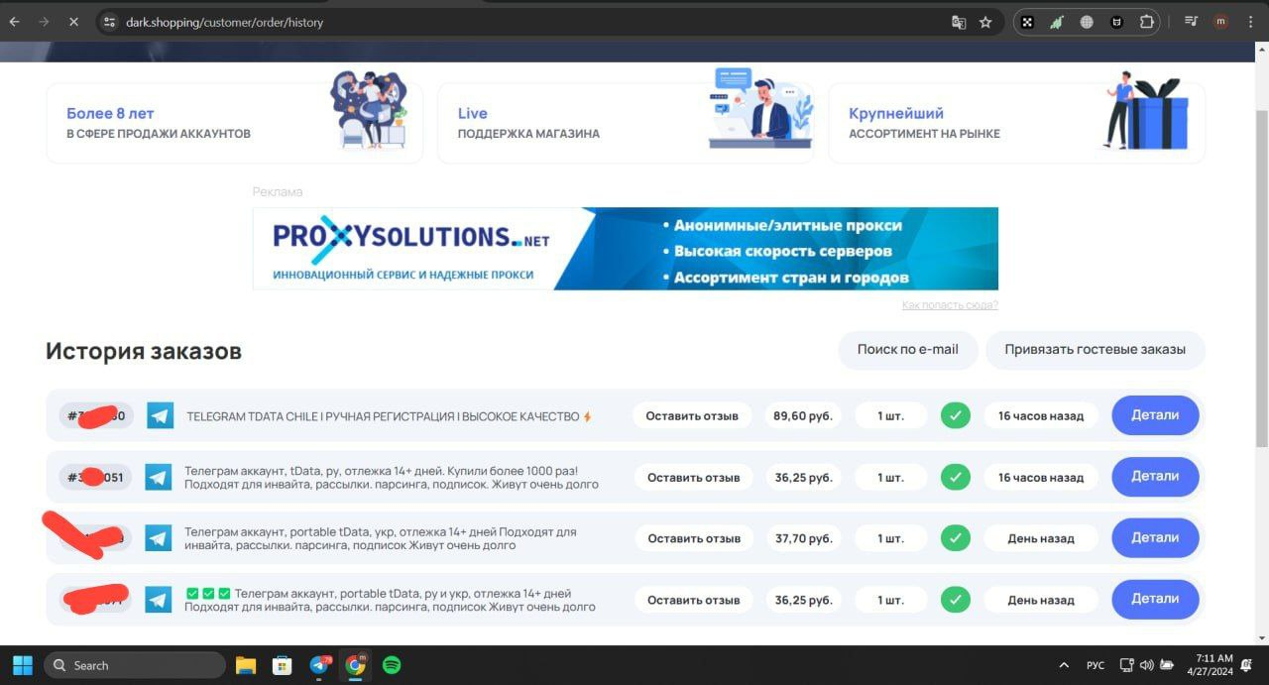Open 'portable tData, ру и укр' product title
The height and width of the screenshot is (685, 1269).
[x=390, y=600]
